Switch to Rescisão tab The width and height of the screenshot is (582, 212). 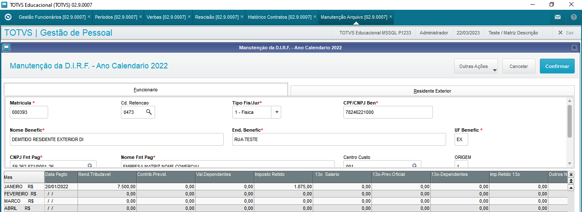217,17
